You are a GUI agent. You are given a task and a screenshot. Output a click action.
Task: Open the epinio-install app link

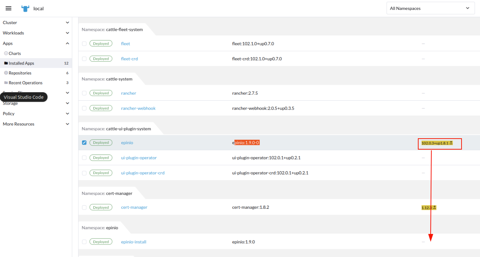[133, 241]
